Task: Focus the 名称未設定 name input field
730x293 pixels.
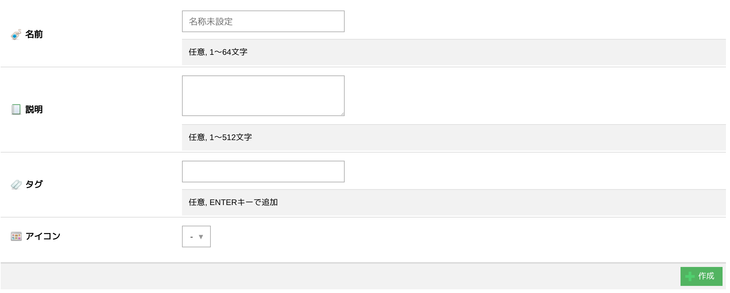Action: tap(263, 22)
